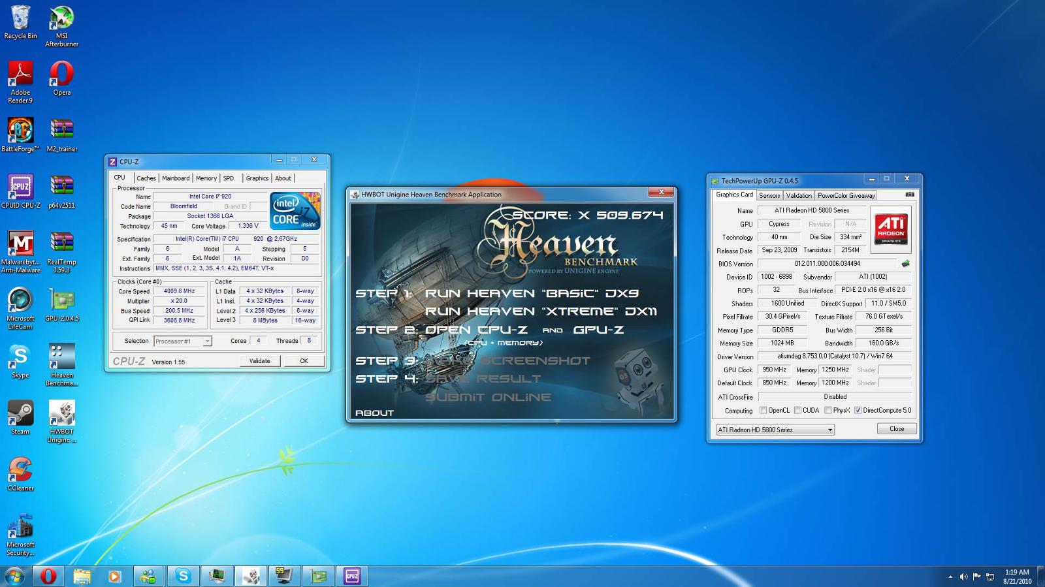Switch to the Sensors tab in GPU-Z
The width and height of the screenshot is (1045, 587).
[769, 195]
